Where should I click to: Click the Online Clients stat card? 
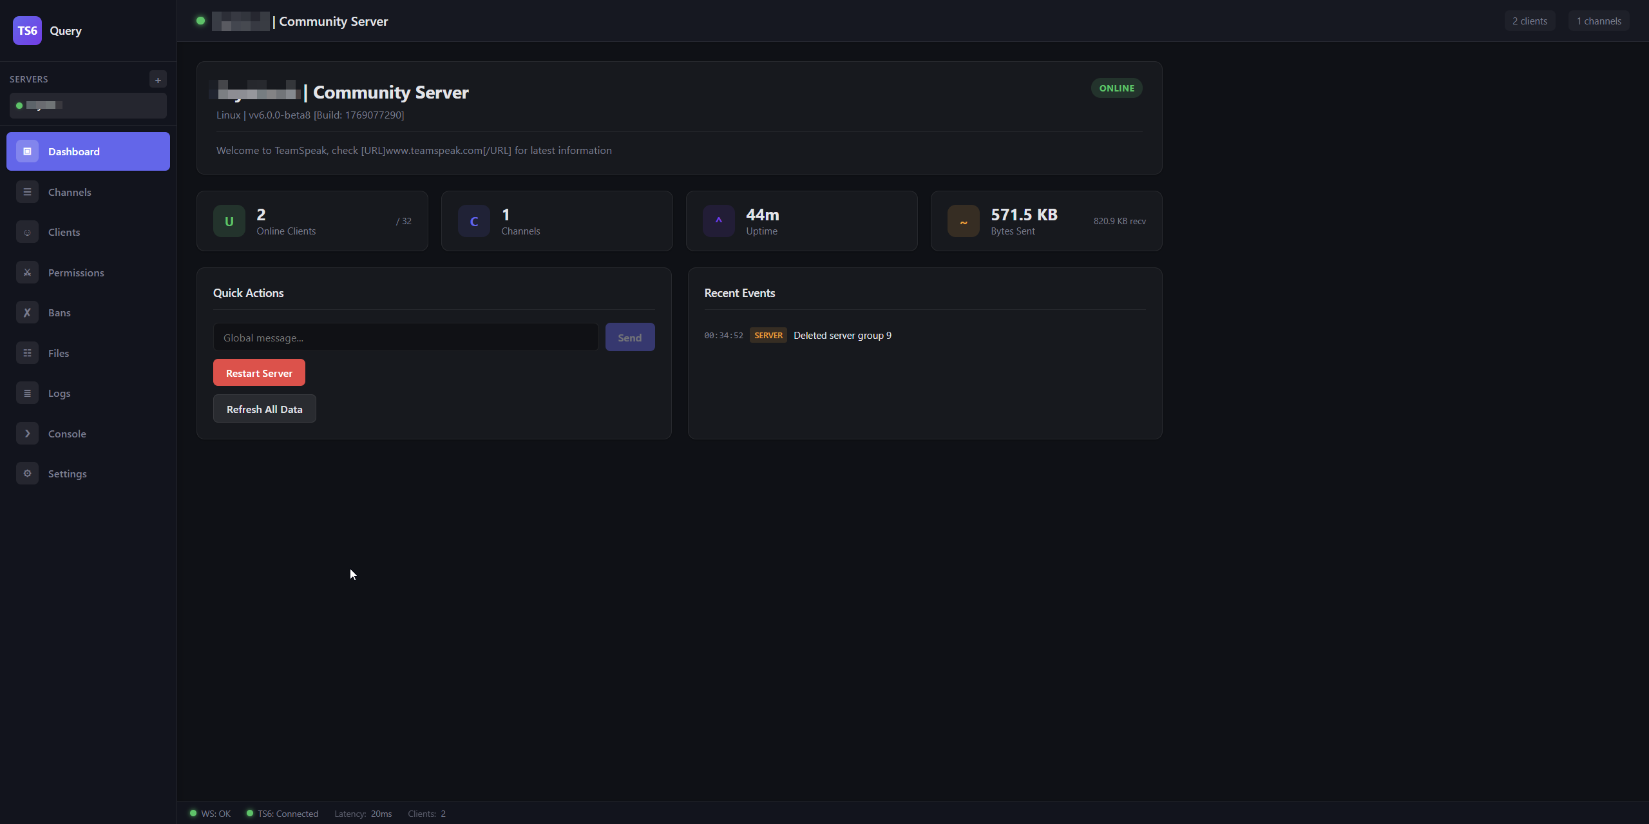[x=312, y=221]
